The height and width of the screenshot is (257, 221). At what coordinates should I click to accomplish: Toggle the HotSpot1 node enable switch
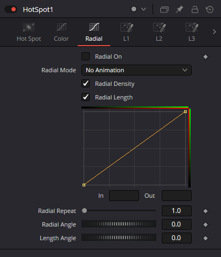click(11, 9)
